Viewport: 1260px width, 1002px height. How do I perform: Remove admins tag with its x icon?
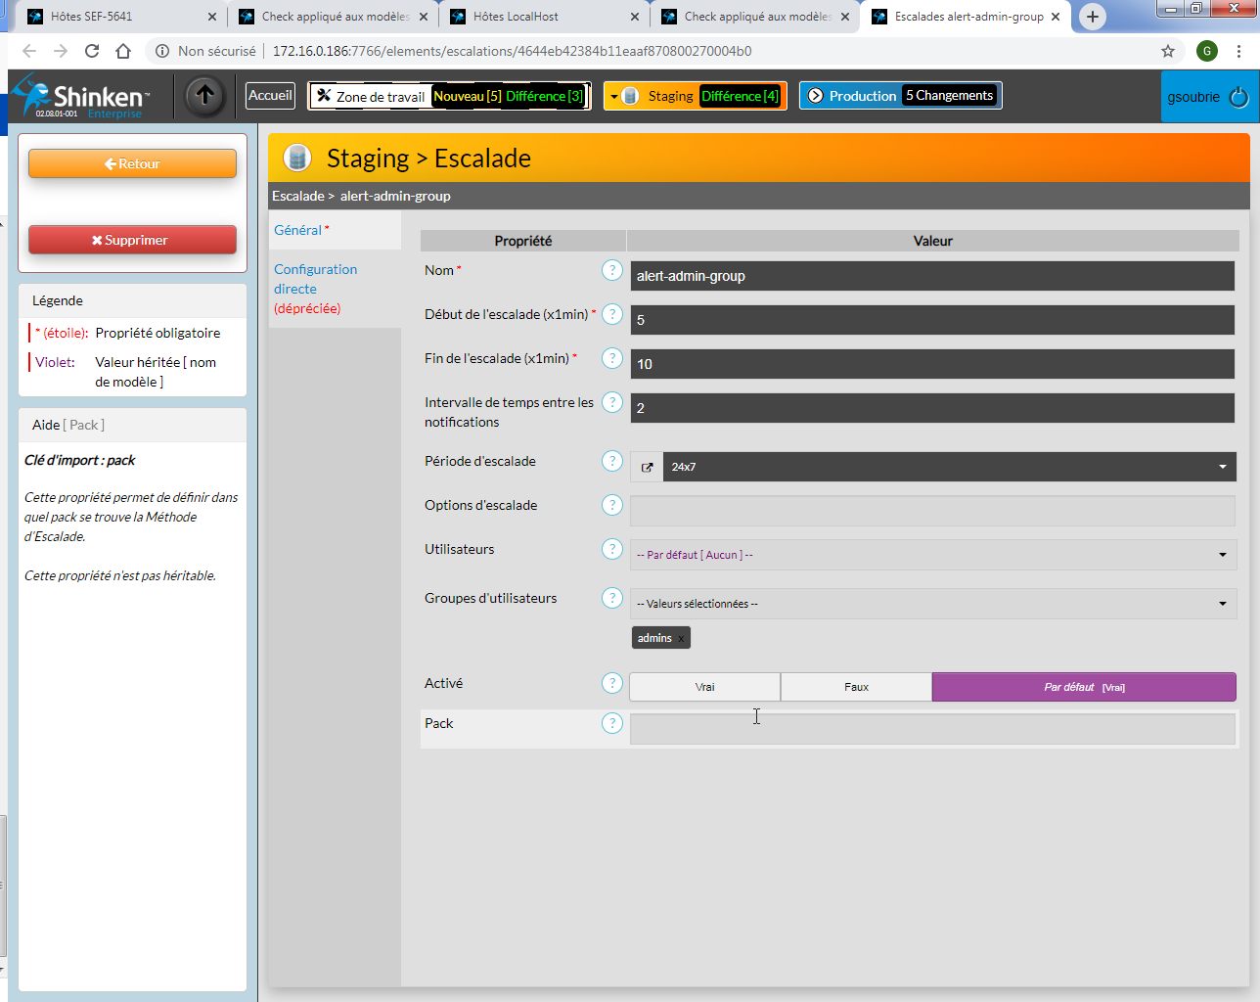point(681,639)
